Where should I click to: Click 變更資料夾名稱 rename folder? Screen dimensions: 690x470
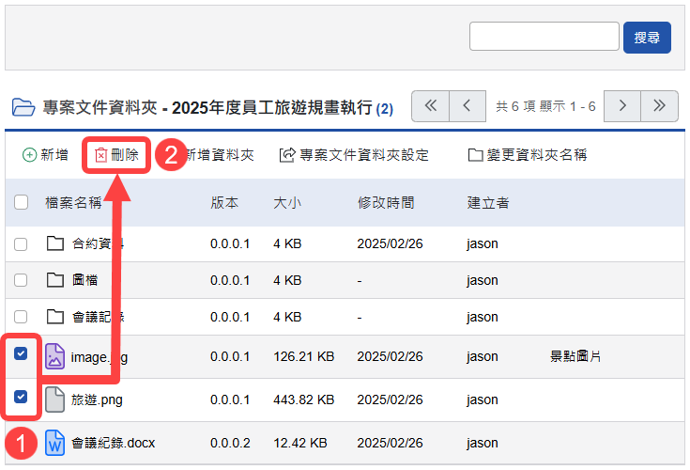527,155
